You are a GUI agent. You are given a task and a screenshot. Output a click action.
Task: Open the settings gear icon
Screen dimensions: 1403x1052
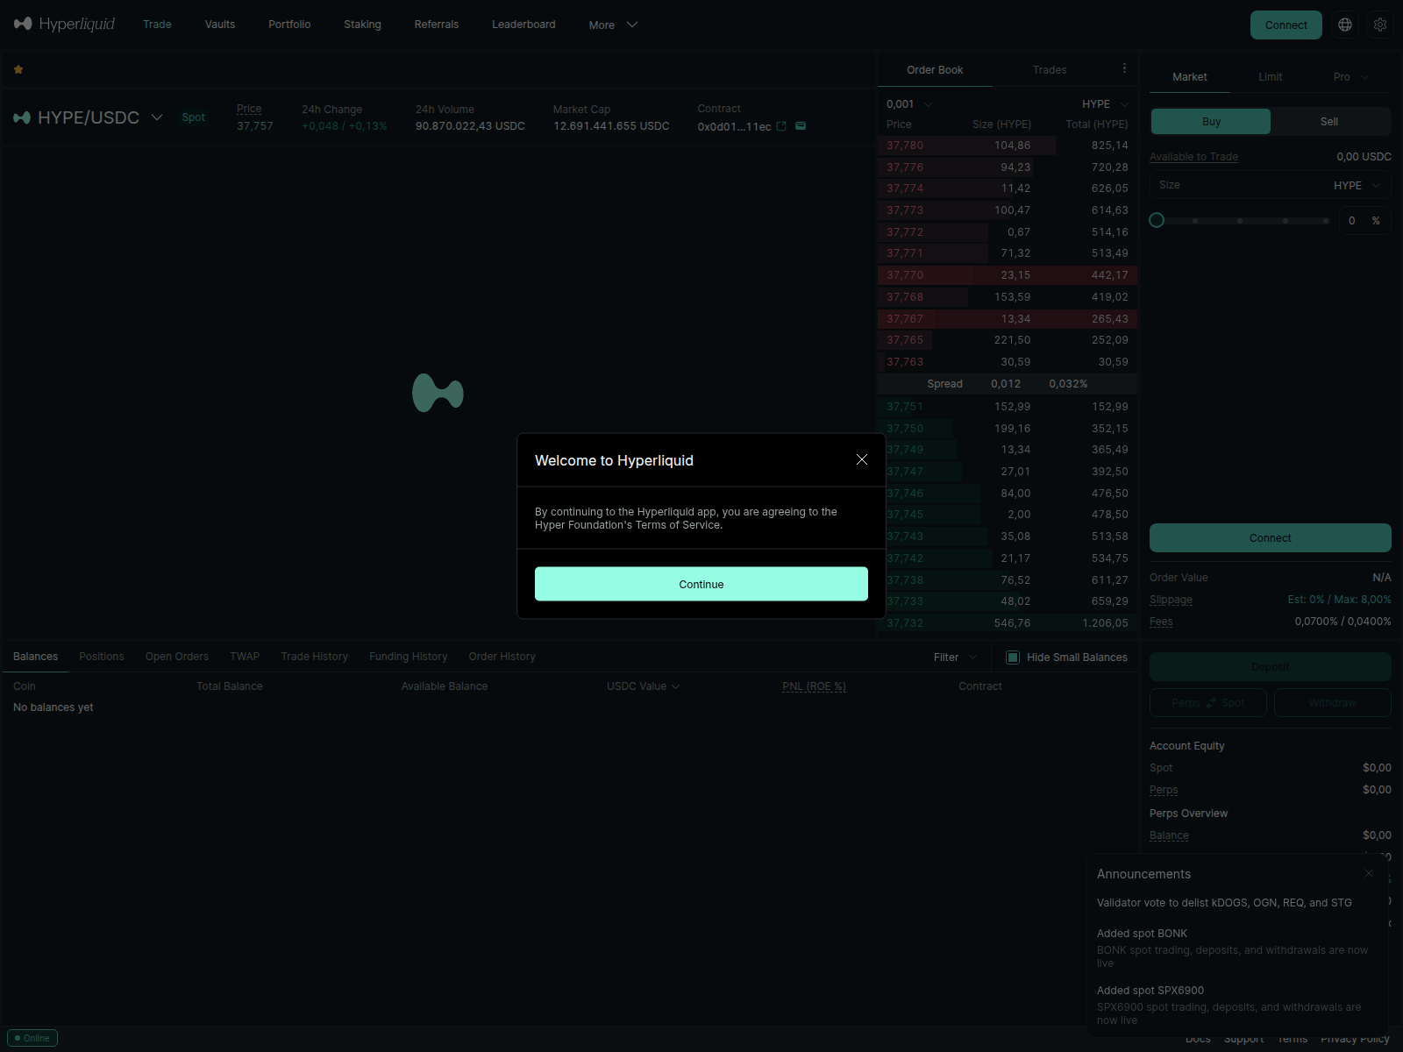[x=1380, y=25]
